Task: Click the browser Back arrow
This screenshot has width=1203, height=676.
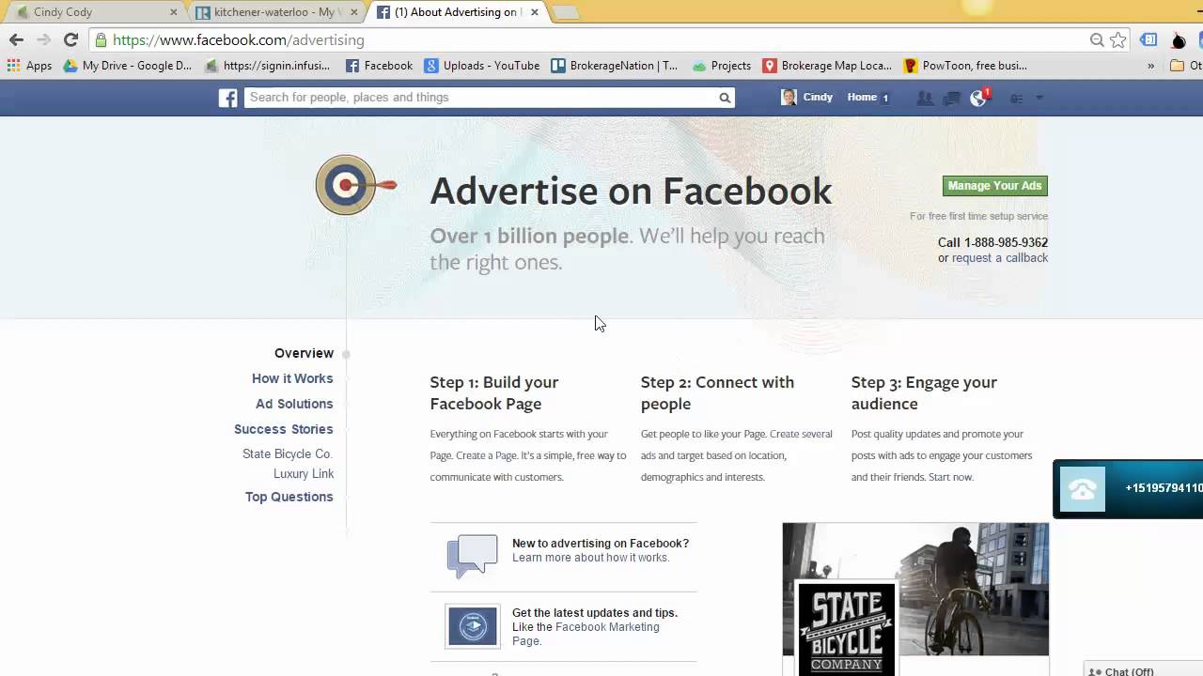Action: [16, 39]
